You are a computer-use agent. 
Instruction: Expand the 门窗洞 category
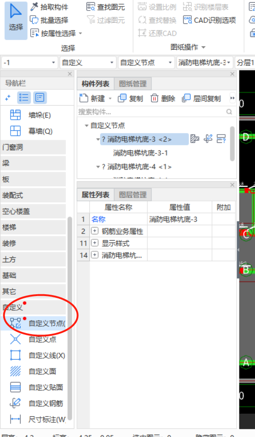point(33,147)
